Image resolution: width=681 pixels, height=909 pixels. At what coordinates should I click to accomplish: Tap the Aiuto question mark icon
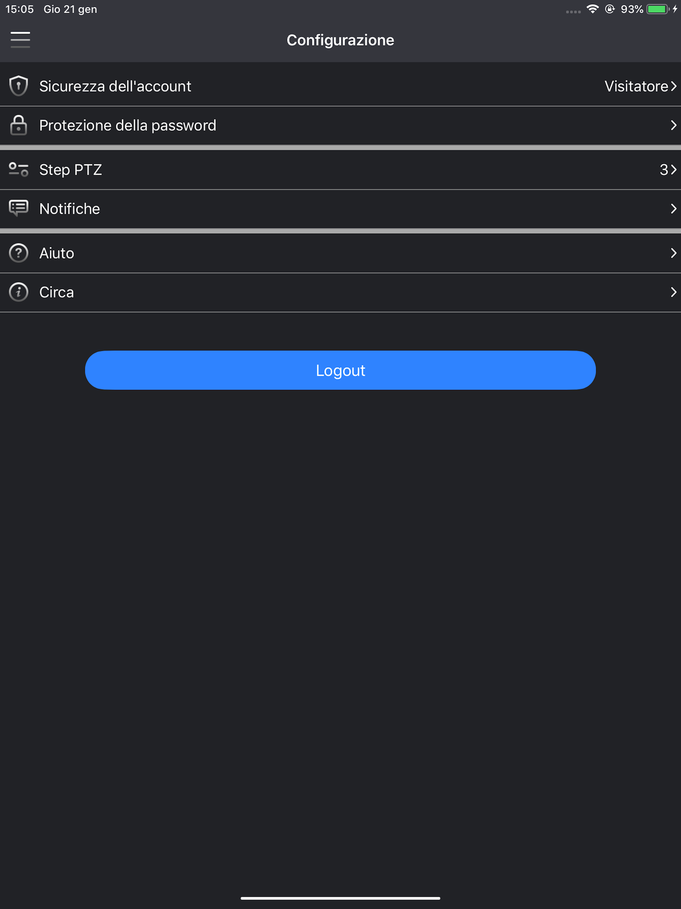click(x=19, y=253)
